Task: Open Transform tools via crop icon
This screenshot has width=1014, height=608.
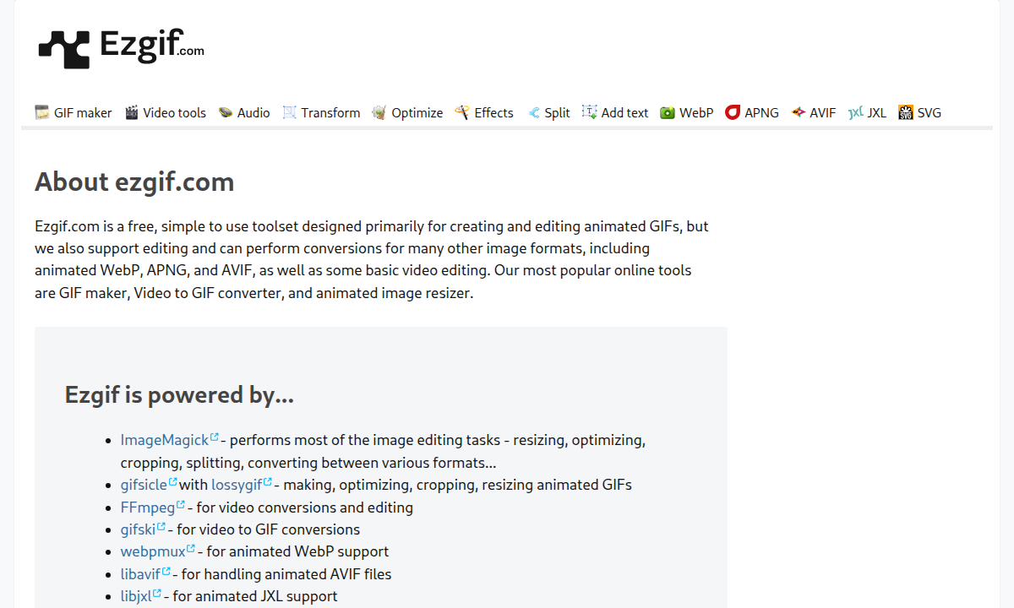Action: pos(290,112)
